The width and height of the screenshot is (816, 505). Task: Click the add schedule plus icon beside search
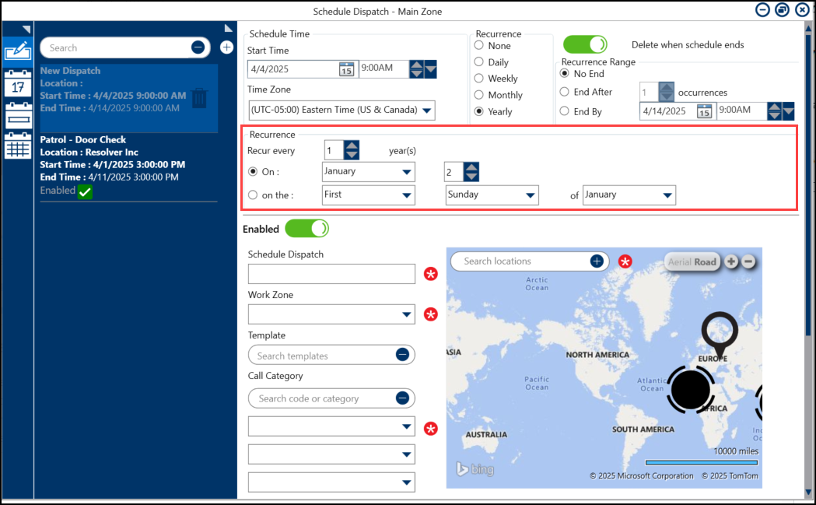coord(226,47)
